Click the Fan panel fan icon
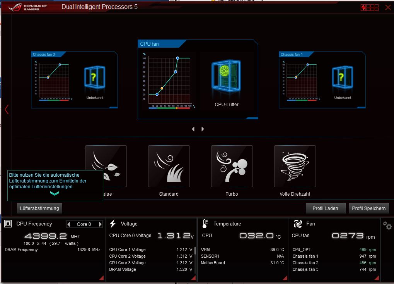The width and height of the screenshot is (394, 284). tap(298, 224)
